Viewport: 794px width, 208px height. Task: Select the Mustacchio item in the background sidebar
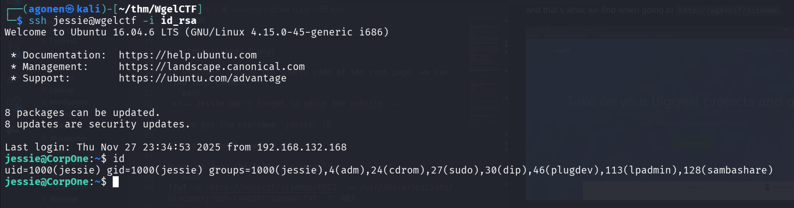68,138
